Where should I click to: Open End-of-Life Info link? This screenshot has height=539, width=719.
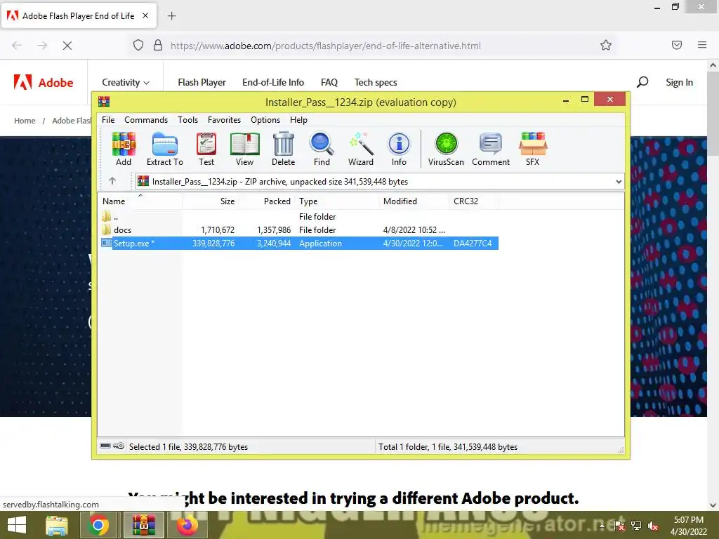click(x=273, y=83)
